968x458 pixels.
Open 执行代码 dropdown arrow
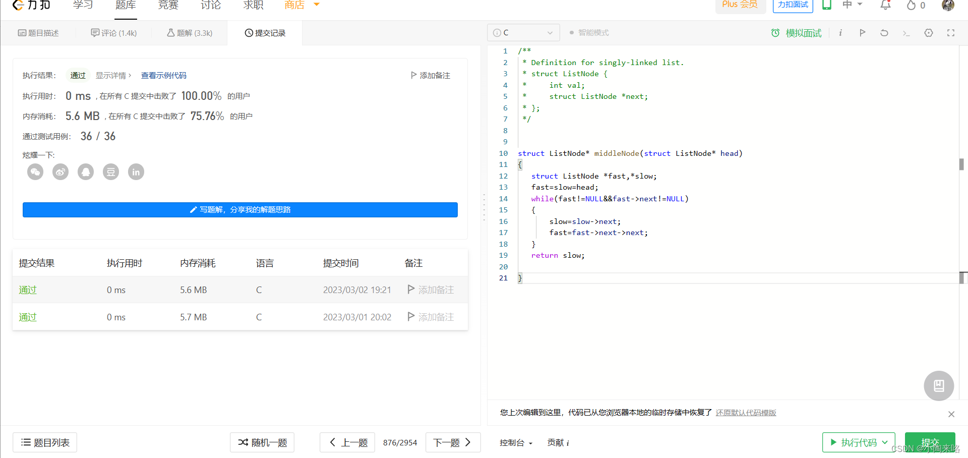tap(885, 442)
